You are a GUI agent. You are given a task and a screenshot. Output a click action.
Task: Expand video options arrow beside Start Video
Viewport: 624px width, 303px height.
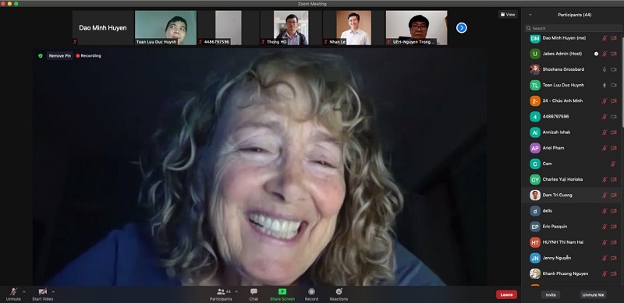(53, 292)
